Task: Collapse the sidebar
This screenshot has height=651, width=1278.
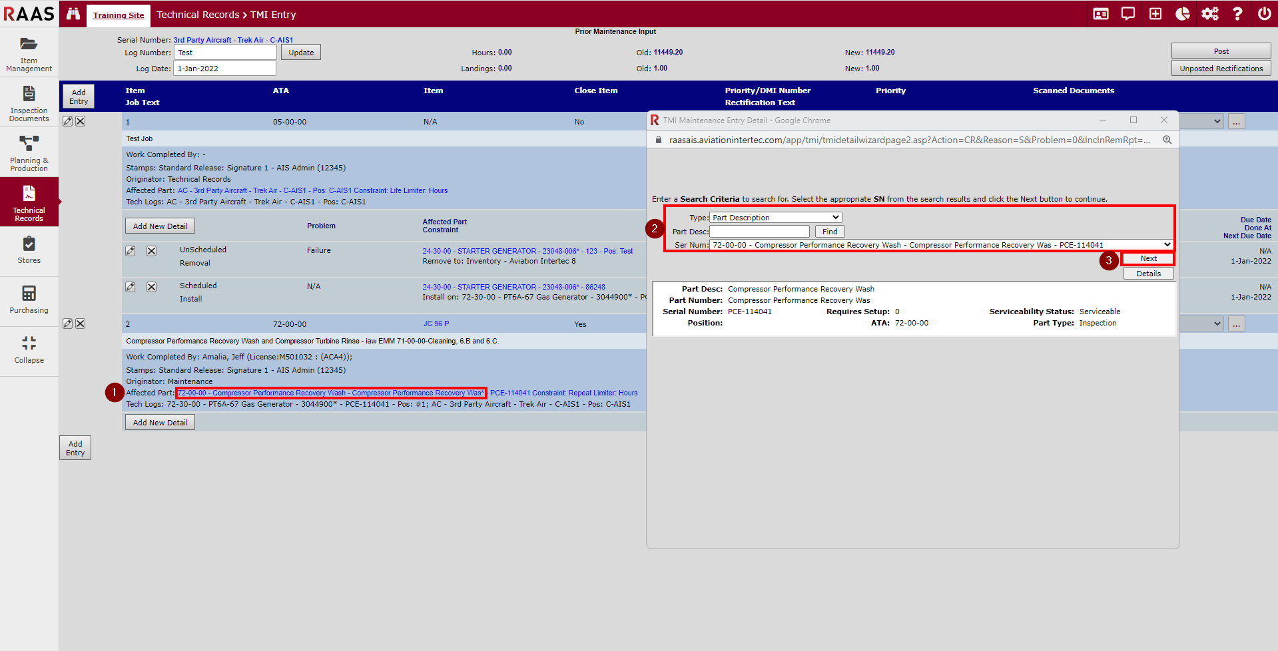Action: (29, 351)
